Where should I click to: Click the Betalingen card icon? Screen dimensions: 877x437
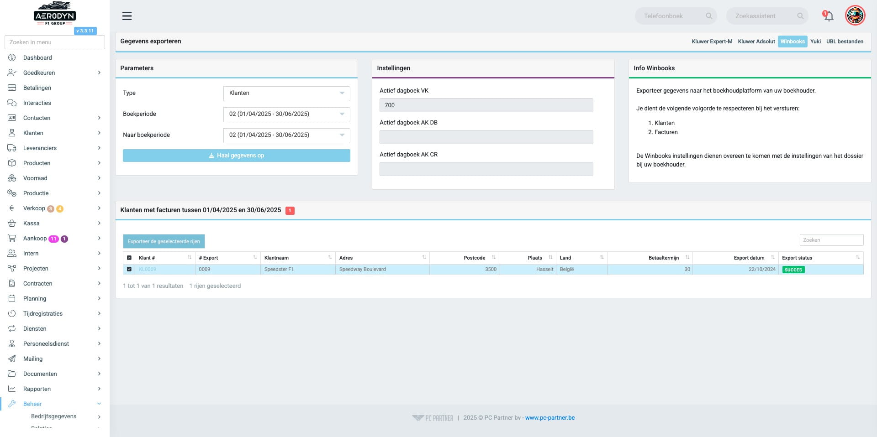[x=12, y=88]
